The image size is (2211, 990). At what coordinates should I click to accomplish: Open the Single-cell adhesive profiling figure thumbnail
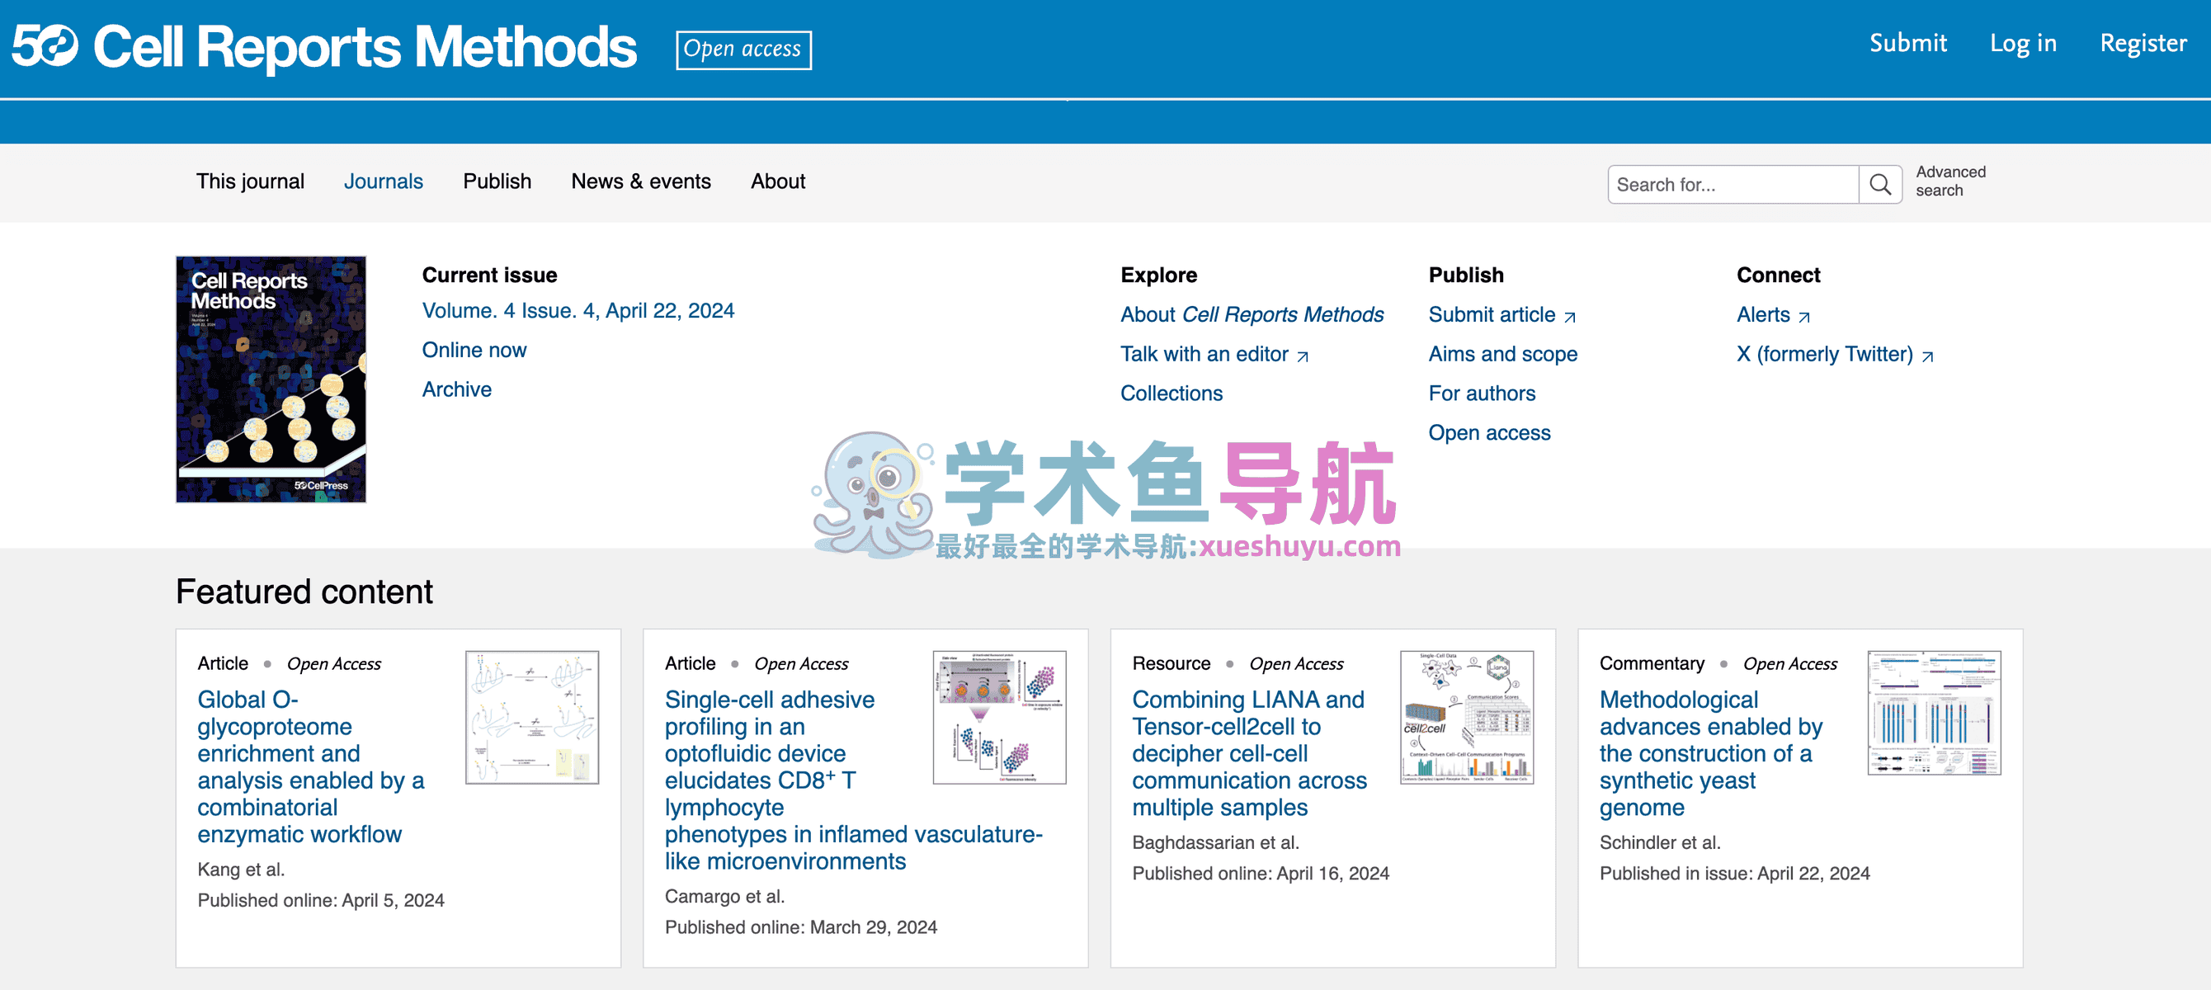[999, 717]
